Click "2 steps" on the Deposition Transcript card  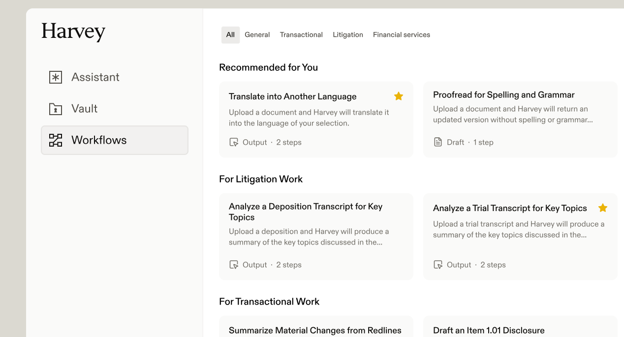[289, 265]
